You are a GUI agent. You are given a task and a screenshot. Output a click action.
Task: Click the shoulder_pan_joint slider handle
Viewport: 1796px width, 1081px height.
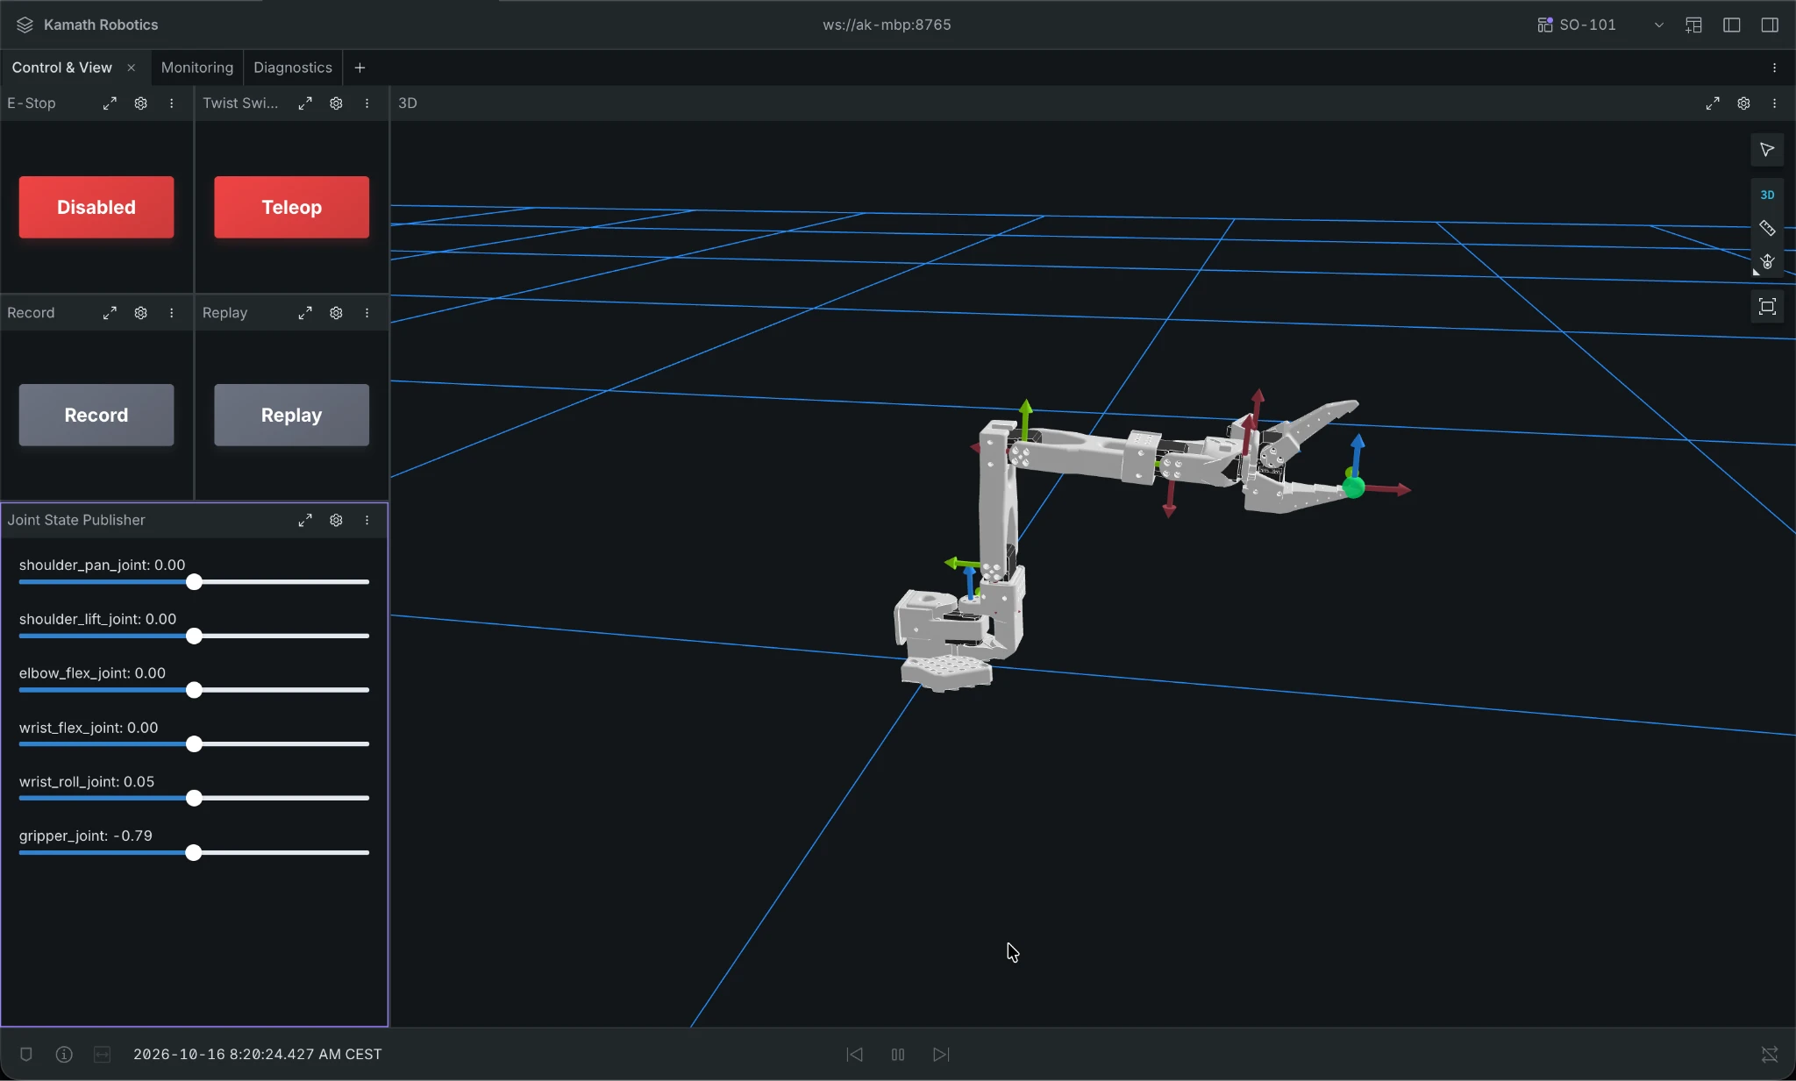[194, 582]
